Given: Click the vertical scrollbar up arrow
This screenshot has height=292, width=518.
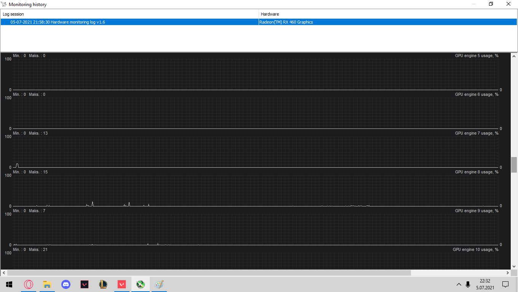Looking at the screenshot, I should tap(514, 57).
